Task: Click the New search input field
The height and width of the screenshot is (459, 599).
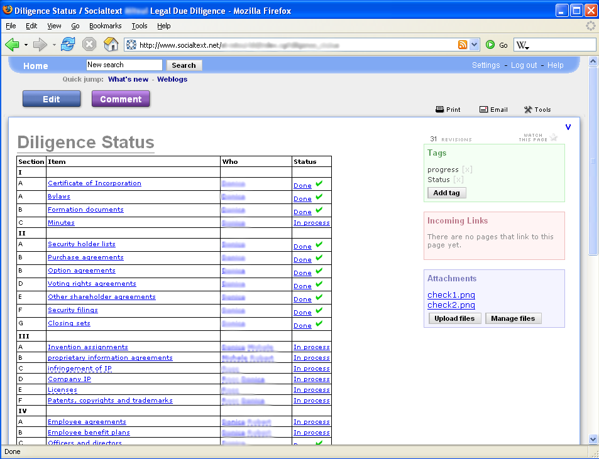Action: (x=124, y=65)
